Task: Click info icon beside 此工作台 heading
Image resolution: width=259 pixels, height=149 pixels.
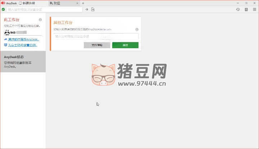Action: tap(40, 20)
